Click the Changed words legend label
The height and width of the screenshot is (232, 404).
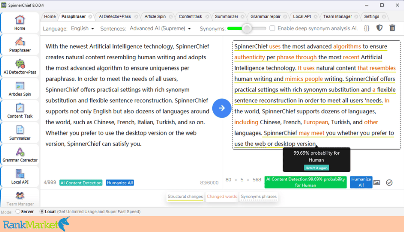222,196
